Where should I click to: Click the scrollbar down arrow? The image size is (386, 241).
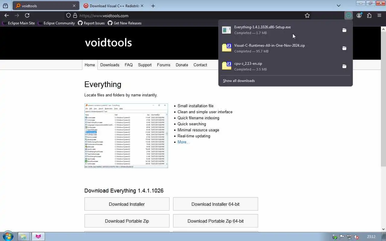383,229
